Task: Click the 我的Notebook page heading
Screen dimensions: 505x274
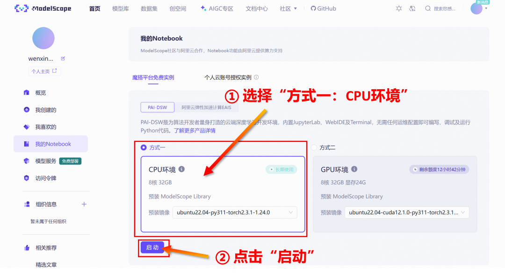Action: click(x=161, y=38)
